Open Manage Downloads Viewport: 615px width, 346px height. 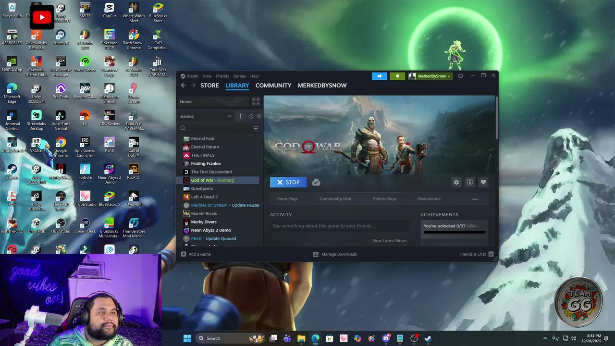335,254
